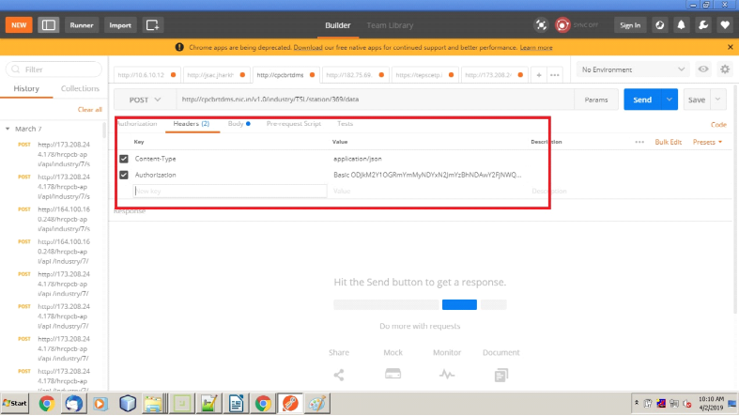The image size is (739, 416).
Task: Open the Bulk Edit link
Action: [668, 142]
